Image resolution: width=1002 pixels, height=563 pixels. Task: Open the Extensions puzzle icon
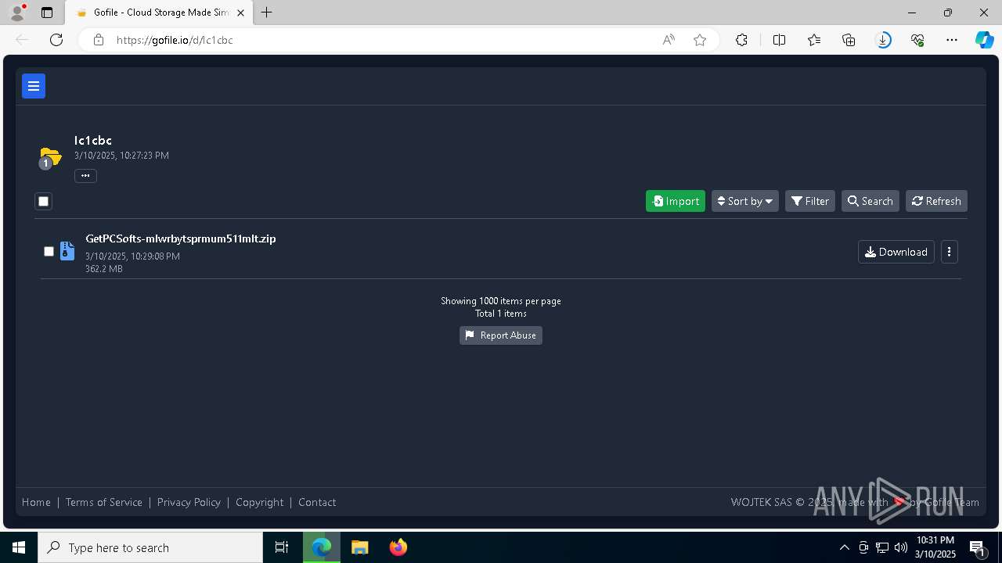pos(741,40)
